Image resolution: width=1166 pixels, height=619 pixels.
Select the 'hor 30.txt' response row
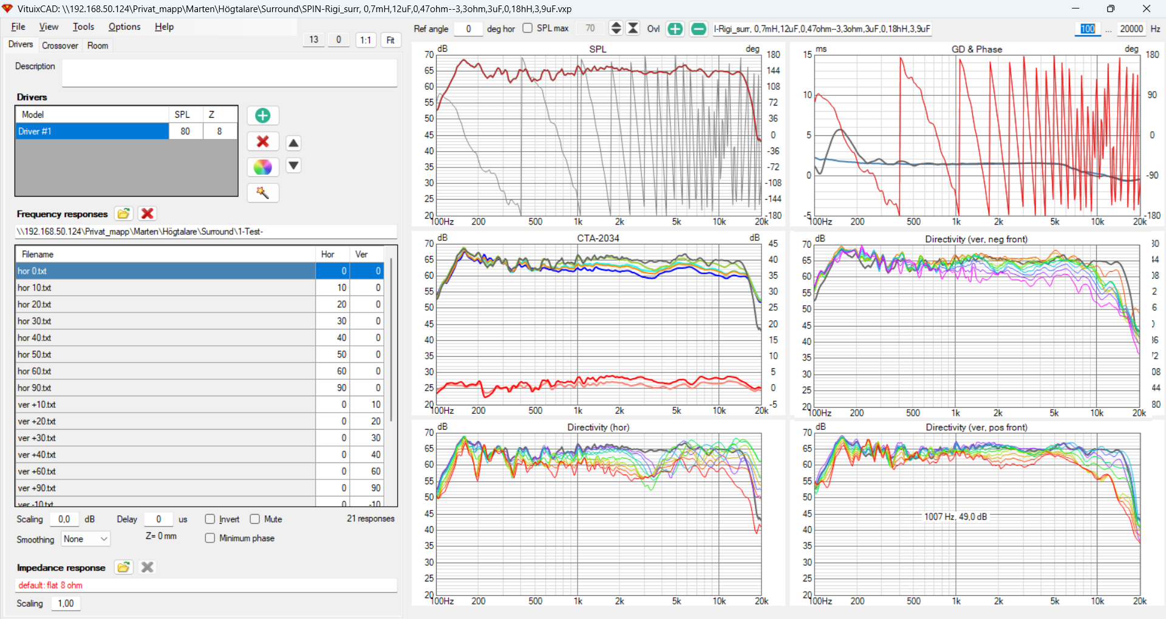coord(200,321)
